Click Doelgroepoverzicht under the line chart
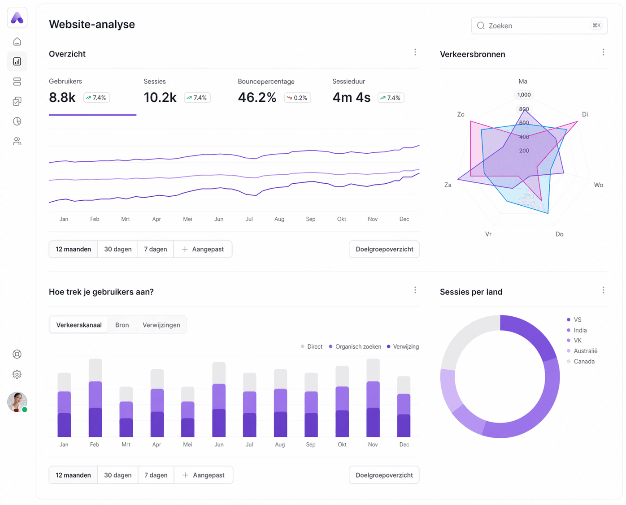Viewport: 626px width, 505px height. 384,250
